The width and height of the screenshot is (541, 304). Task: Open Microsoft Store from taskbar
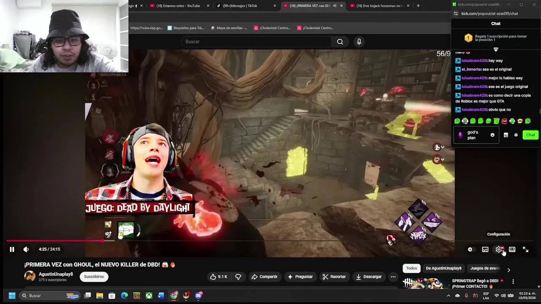click(x=112, y=296)
